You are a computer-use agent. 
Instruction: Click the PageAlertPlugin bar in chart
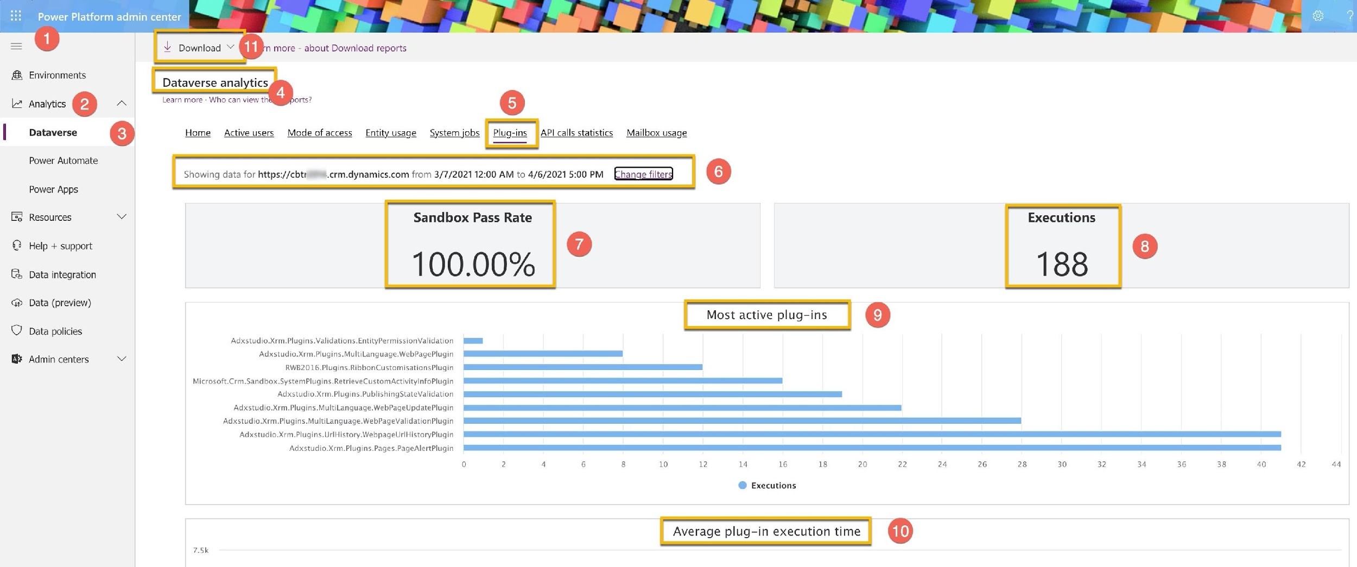pos(872,448)
